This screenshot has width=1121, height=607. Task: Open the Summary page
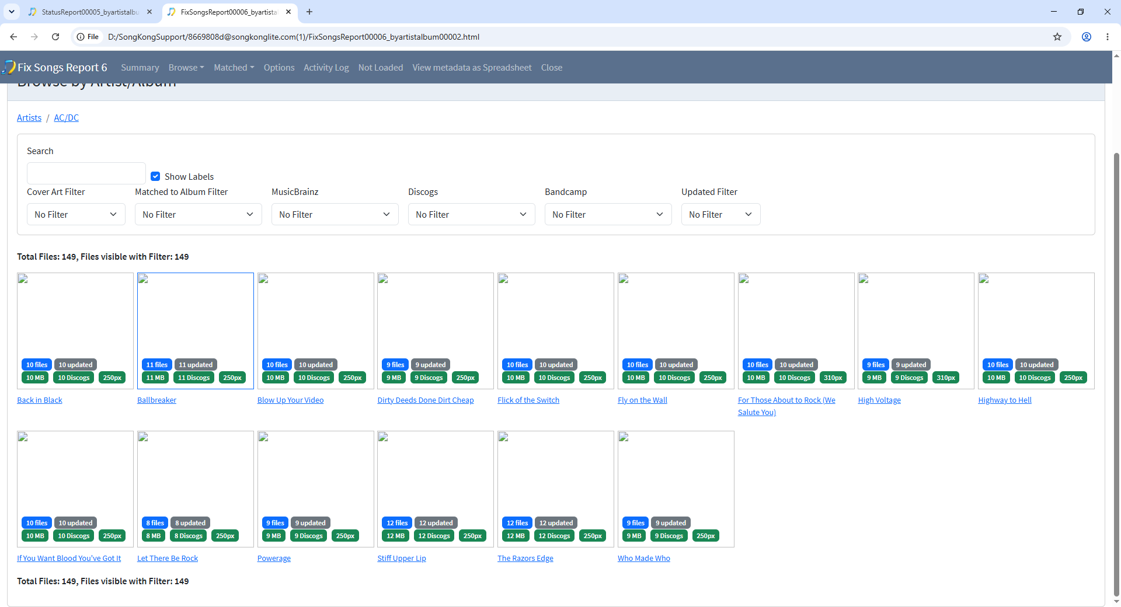point(140,68)
